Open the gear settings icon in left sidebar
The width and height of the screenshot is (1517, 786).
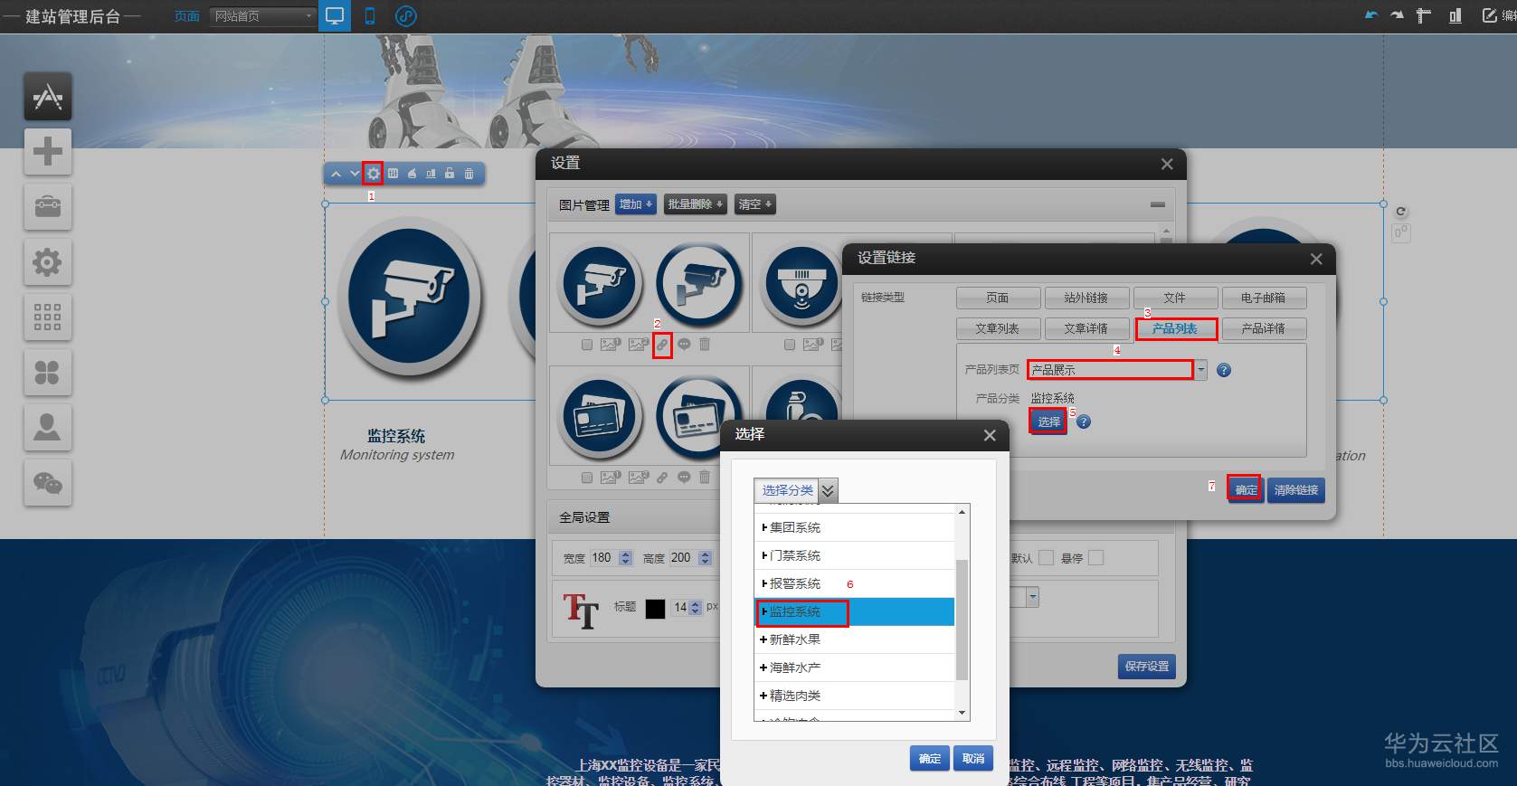click(x=48, y=262)
